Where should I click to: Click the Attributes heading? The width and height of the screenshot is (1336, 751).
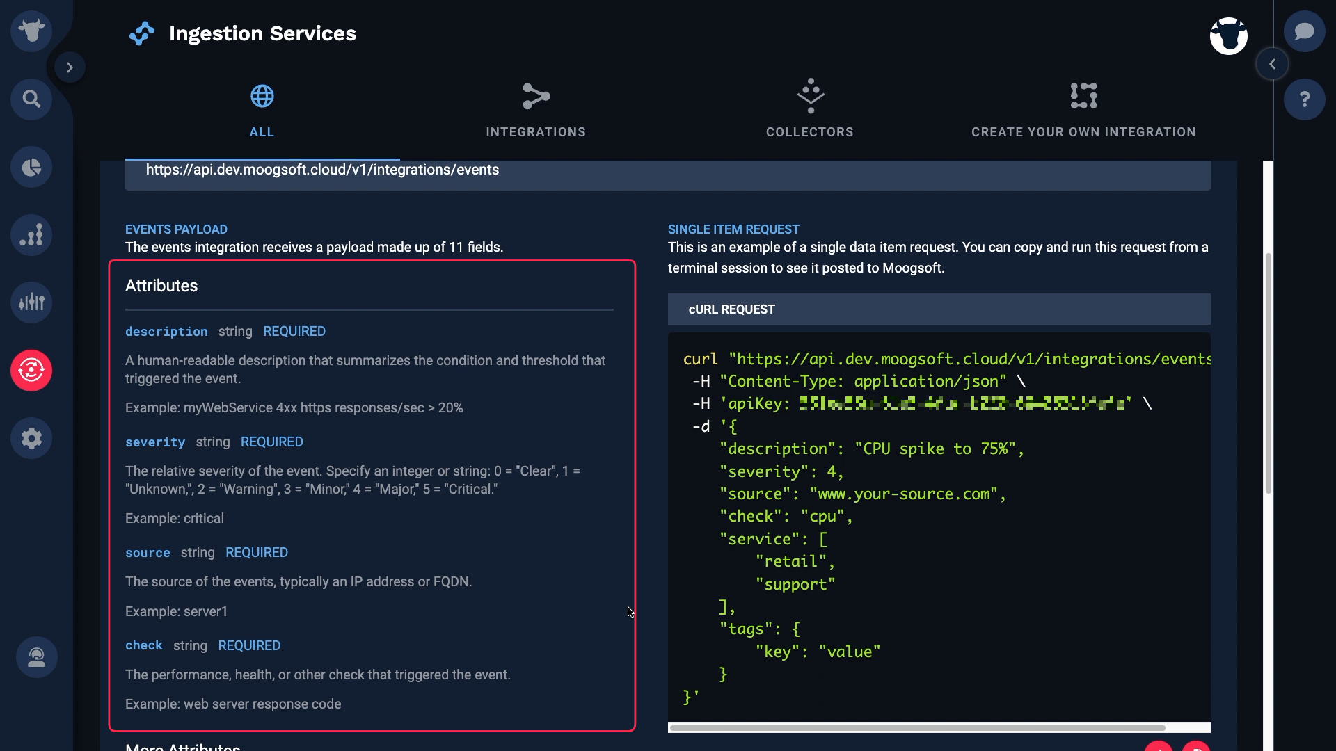(161, 286)
